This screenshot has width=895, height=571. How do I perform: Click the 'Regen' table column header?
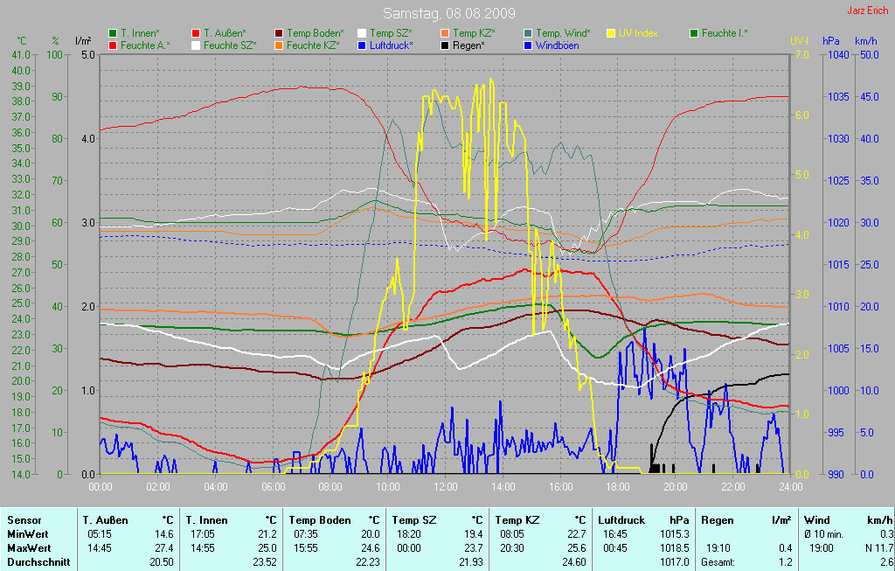click(718, 520)
